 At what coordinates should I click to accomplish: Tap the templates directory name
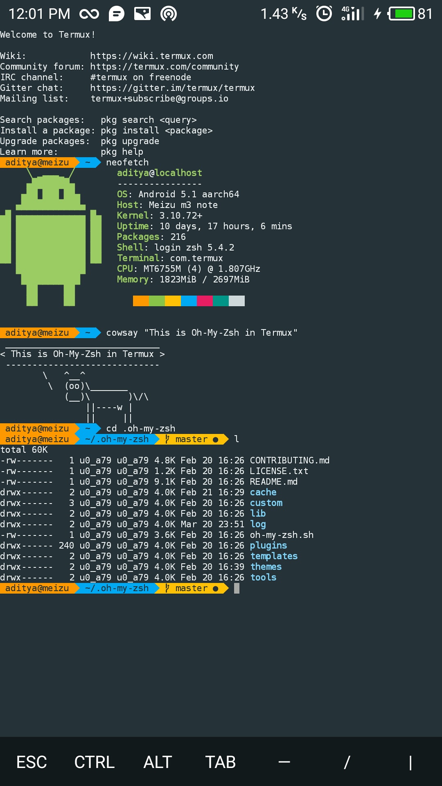(274, 556)
